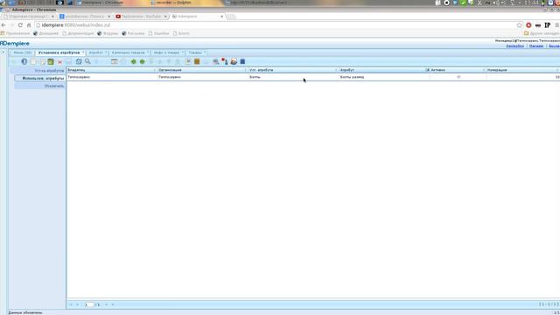Image resolution: width=560 pixels, height=315 pixels.
Task: Open the Product Info blue icon
Action: pyautogui.click(x=242, y=61)
